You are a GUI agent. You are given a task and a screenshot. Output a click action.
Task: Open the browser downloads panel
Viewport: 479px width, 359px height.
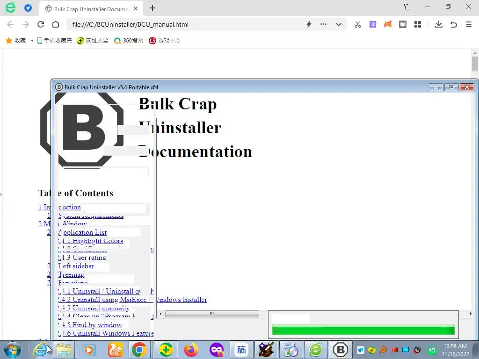click(x=439, y=24)
